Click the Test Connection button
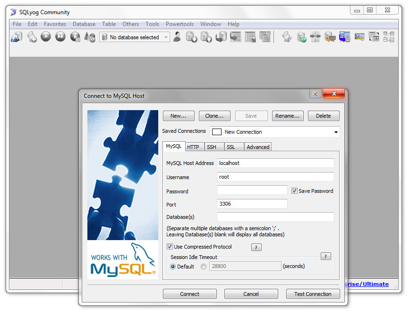 click(313, 294)
